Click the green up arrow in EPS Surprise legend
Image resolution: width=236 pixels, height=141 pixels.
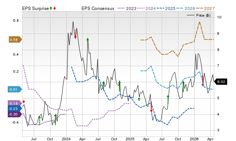(x=51, y=8)
